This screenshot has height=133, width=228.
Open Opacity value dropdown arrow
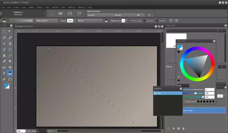(x=74, y=21)
